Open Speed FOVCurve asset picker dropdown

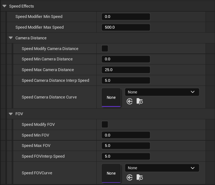[162, 168]
